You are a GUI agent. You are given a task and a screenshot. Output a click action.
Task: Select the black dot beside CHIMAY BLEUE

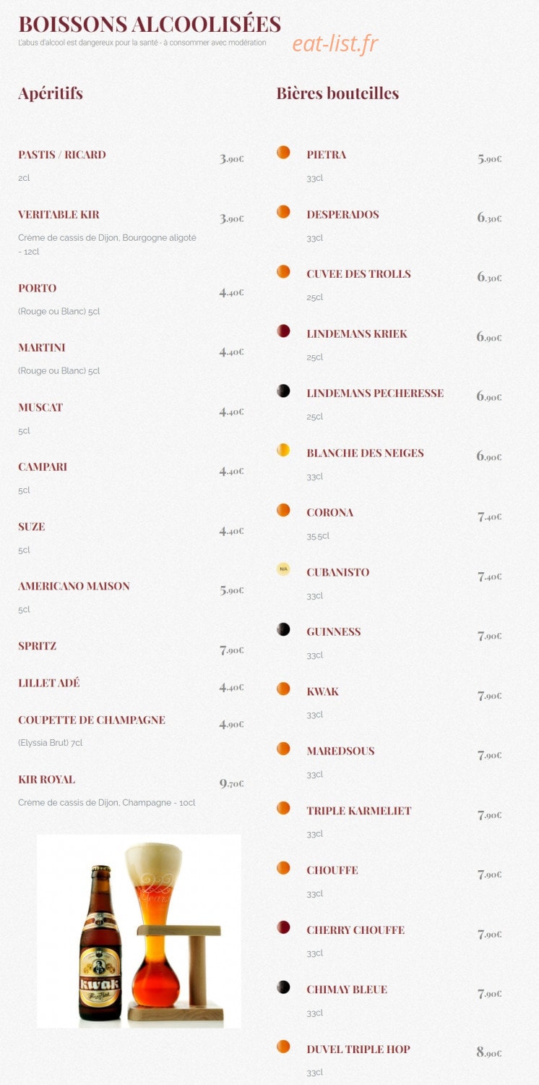[283, 987]
